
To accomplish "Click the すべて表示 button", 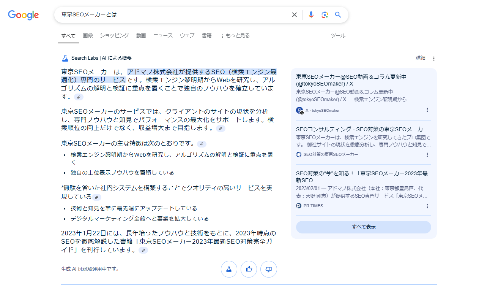I will click(x=364, y=227).
